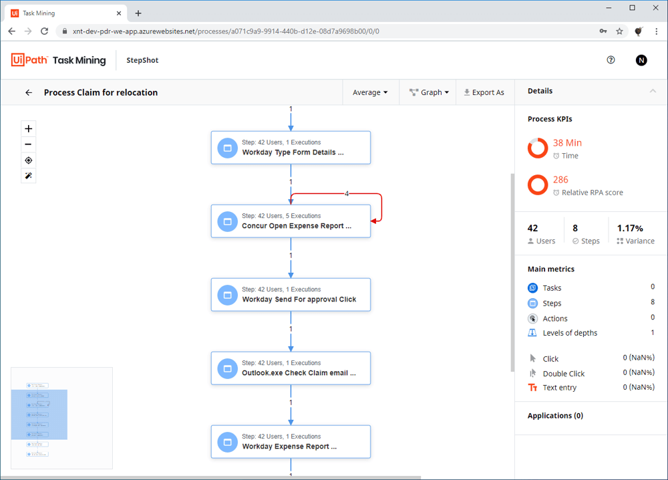Click the center graph target icon

click(28, 160)
